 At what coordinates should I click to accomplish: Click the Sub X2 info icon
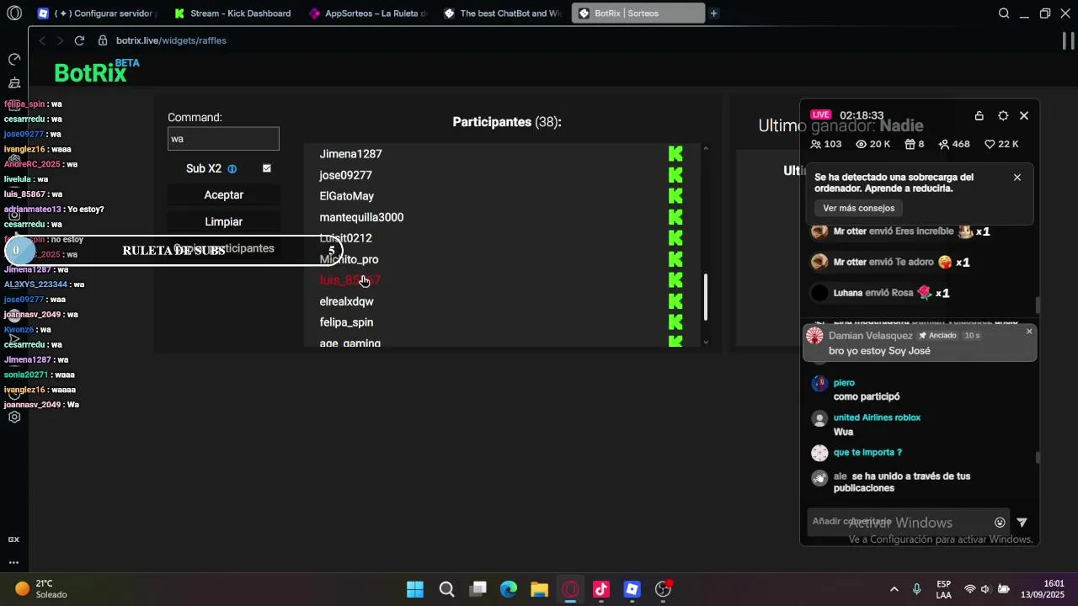click(x=232, y=169)
